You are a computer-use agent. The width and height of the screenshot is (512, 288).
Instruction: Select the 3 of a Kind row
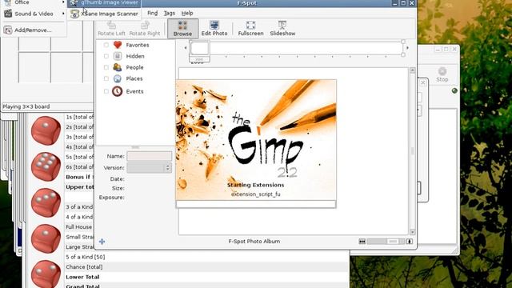click(79, 207)
